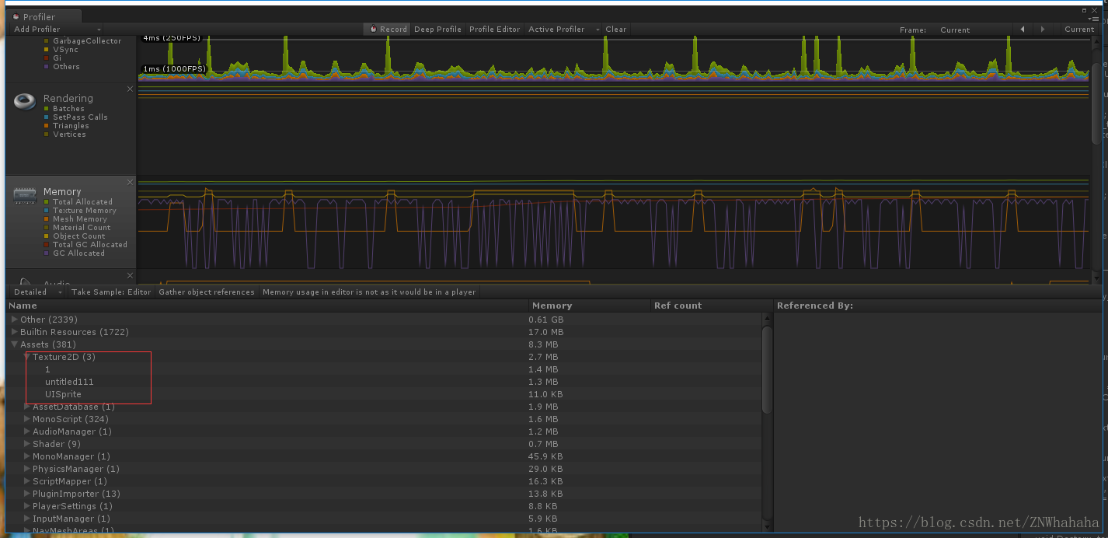Click the Material Count legend entry
Image resolution: width=1108 pixels, height=538 pixels.
tap(77, 228)
